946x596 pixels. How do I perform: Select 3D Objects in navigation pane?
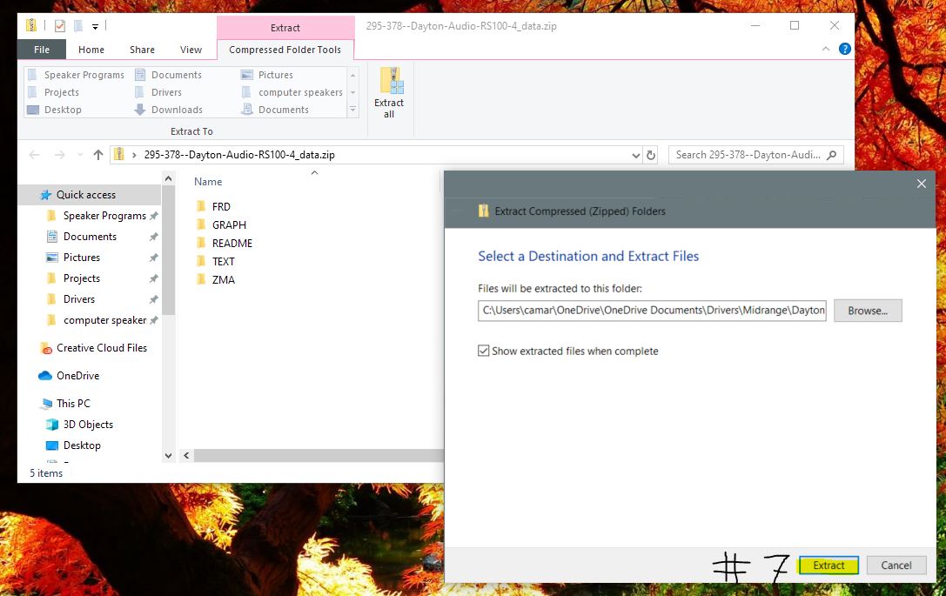click(x=80, y=425)
